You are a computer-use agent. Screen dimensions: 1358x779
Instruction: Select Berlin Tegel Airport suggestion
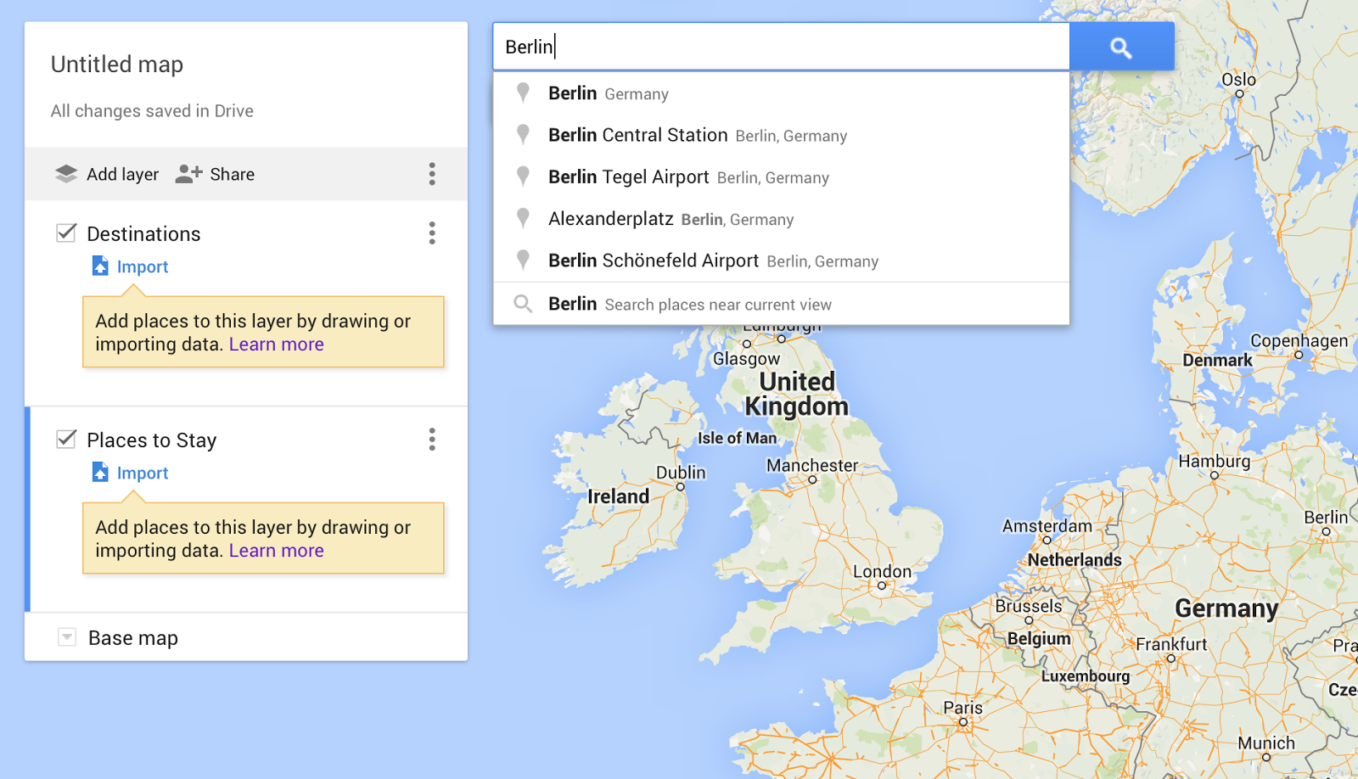pyautogui.click(x=781, y=177)
